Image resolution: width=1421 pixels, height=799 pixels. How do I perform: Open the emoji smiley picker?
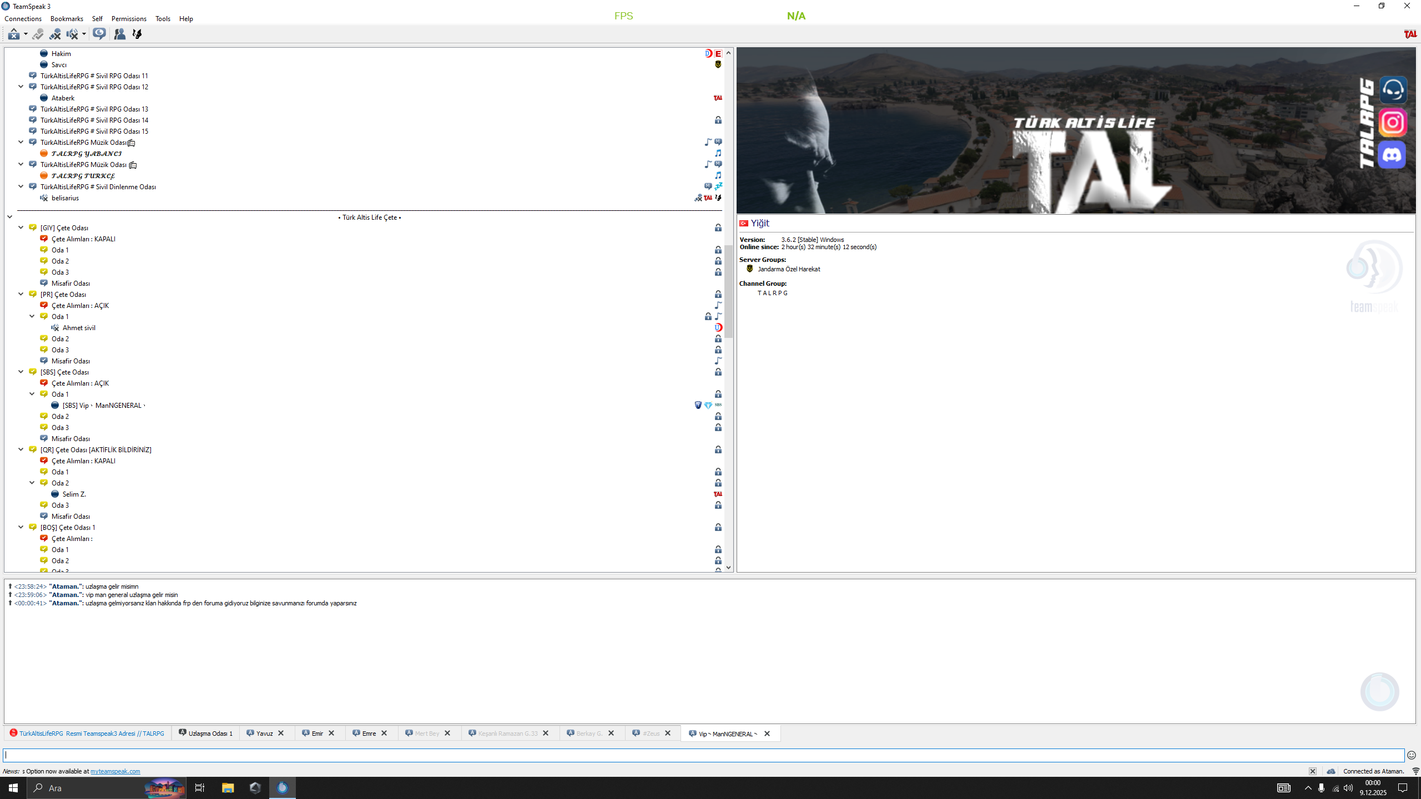pyautogui.click(x=1412, y=755)
